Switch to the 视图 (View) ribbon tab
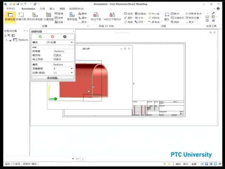Image resolution: width=225 pixels, height=169 pixels. click(61, 8)
